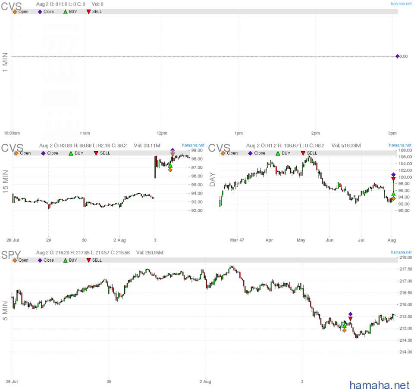Click the orange Open legend diamond in CVS 15 MIN chart
Screen dimensions: 414x390
pyautogui.click(x=16, y=153)
